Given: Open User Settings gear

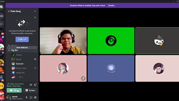Looking at the screenshot, I should (x=35, y=97).
